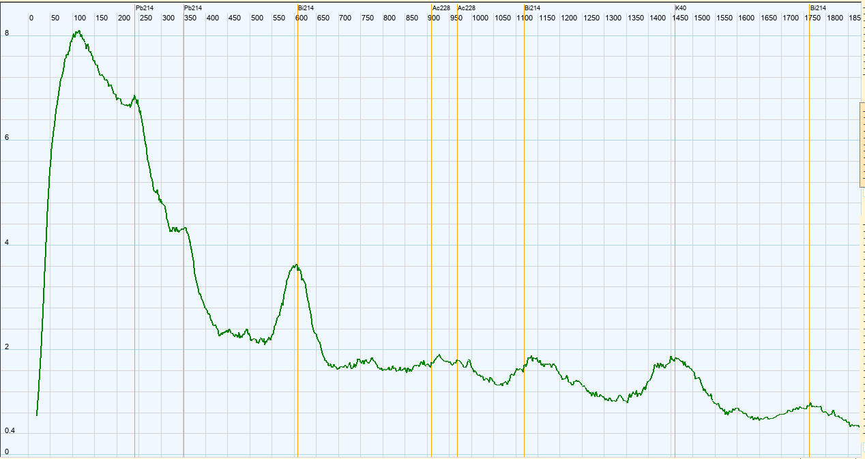Viewport: 865px width, 459px height.
Task: Click the energy axis value "400"
Action: pos(213,18)
